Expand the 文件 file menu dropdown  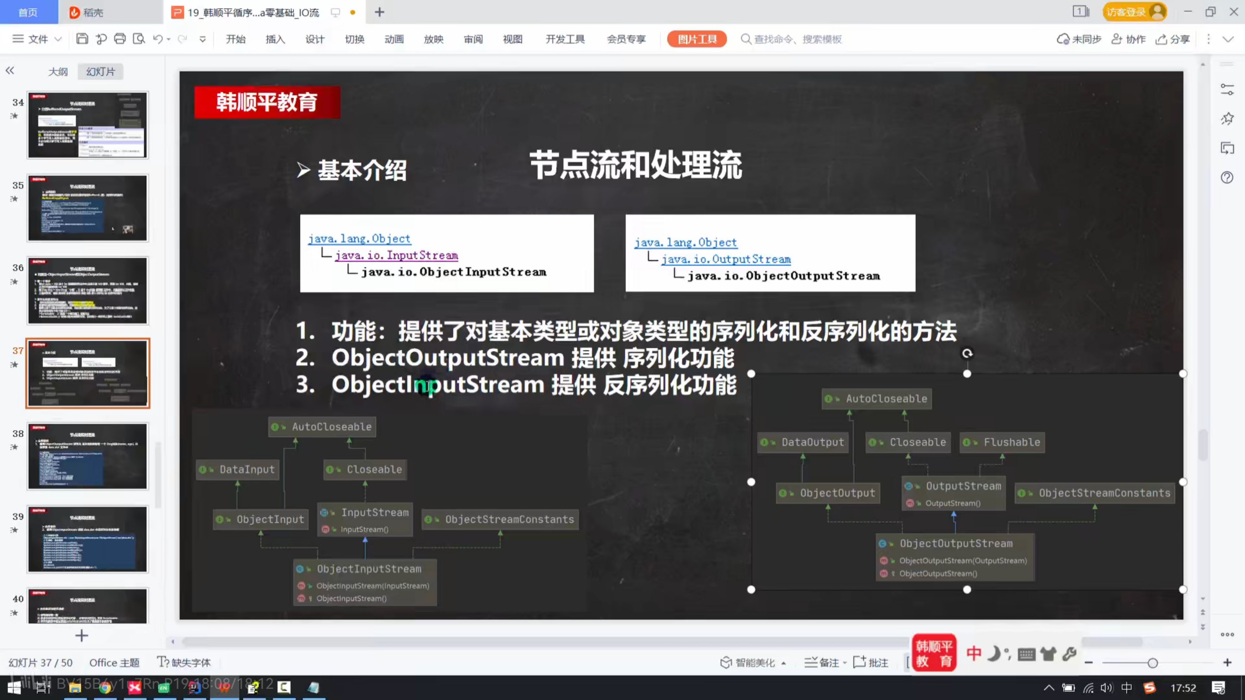click(58, 39)
